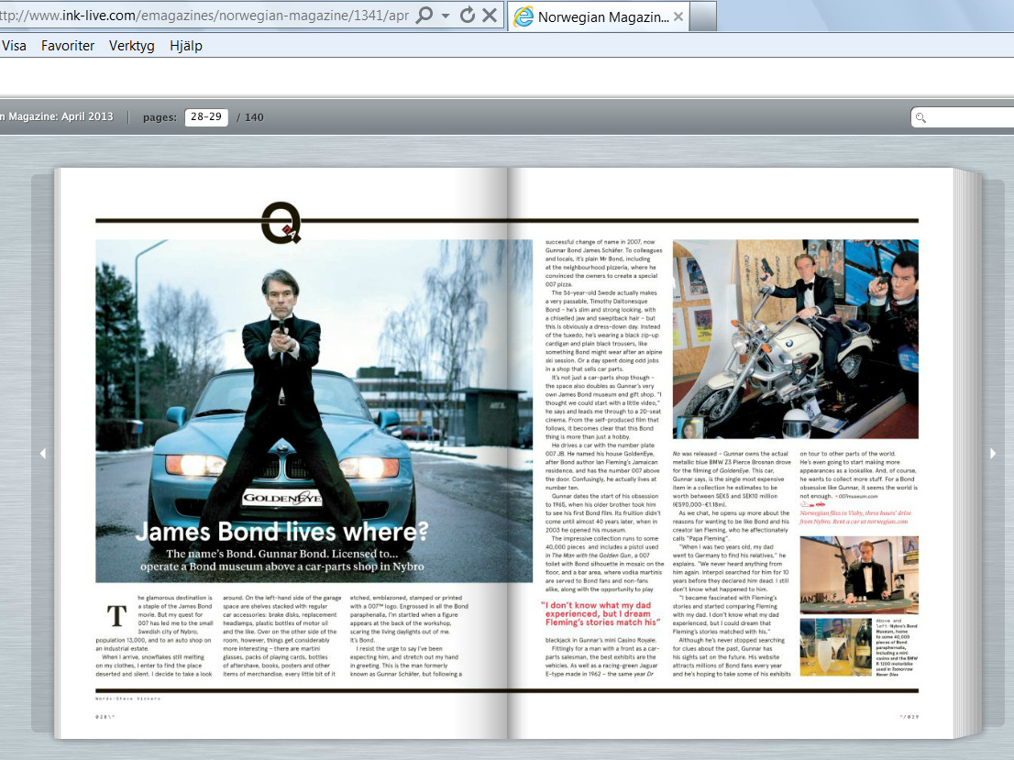The height and width of the screenshot is (760, 1014).
Task: Flip to the next page using the right arrow
Action: coord(993,453)
